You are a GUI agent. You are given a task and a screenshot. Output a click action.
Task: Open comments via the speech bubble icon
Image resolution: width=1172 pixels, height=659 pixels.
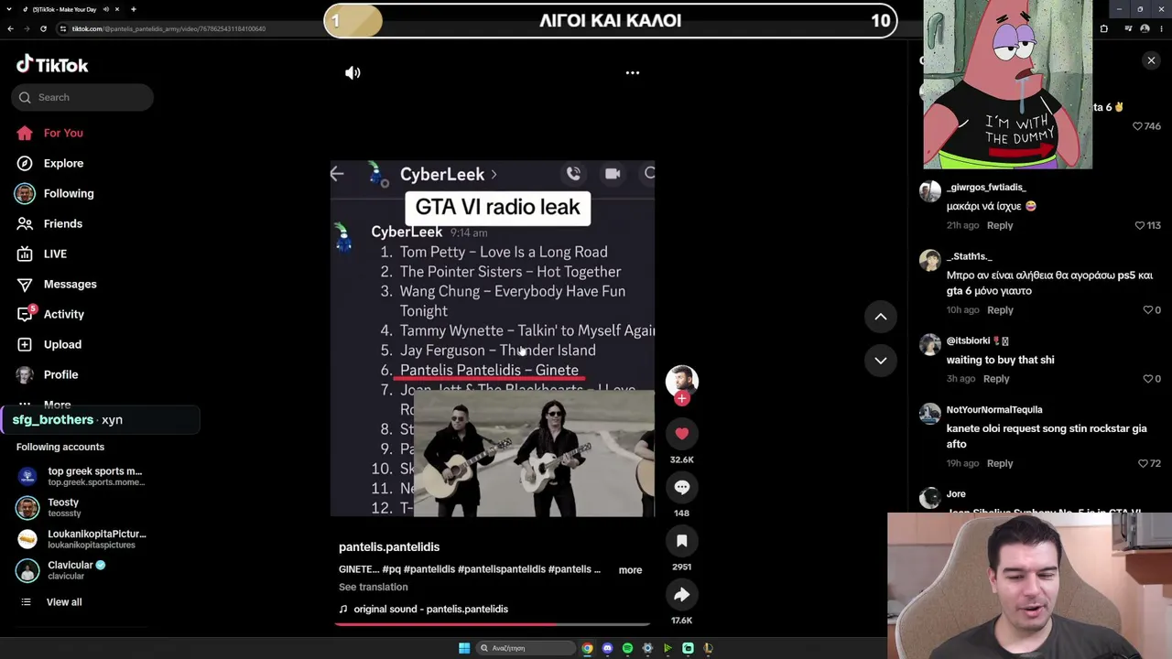coord(681,487)
